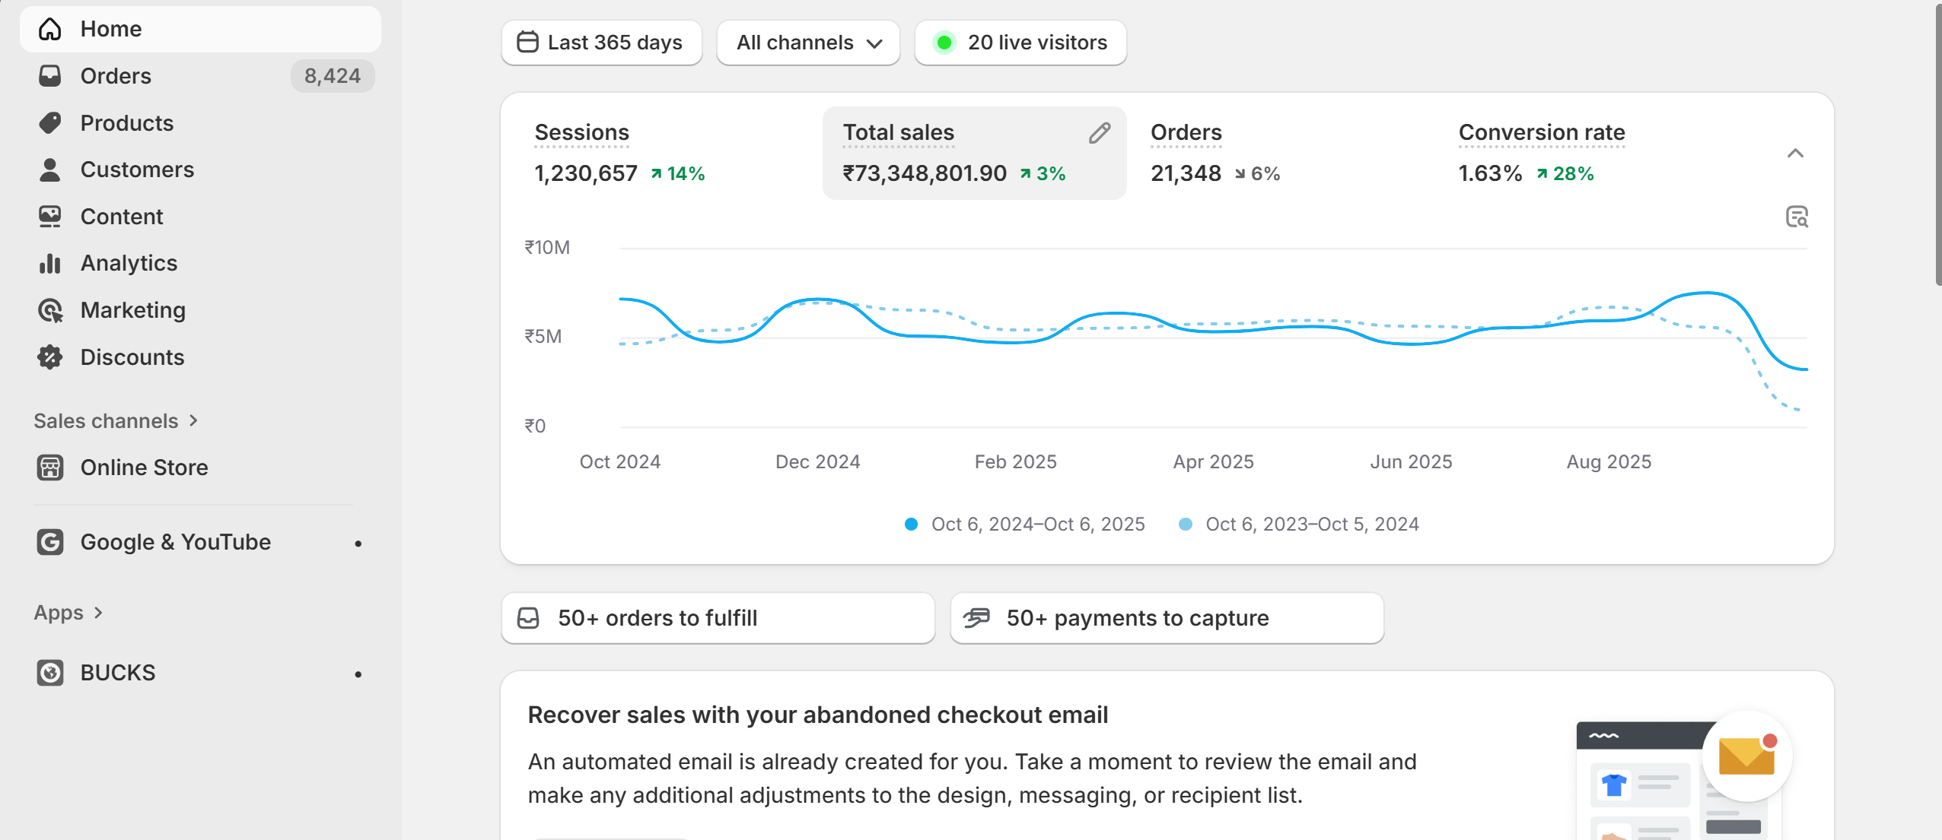
Task: Click the Customers person icon
Action: 50,170
